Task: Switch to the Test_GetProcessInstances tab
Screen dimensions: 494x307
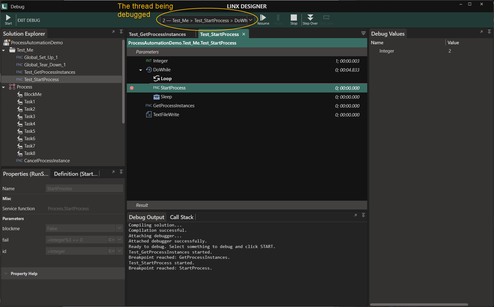Action: pos(157,34)
